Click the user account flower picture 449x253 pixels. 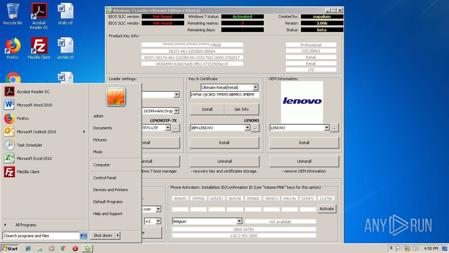tap(116, 97)
